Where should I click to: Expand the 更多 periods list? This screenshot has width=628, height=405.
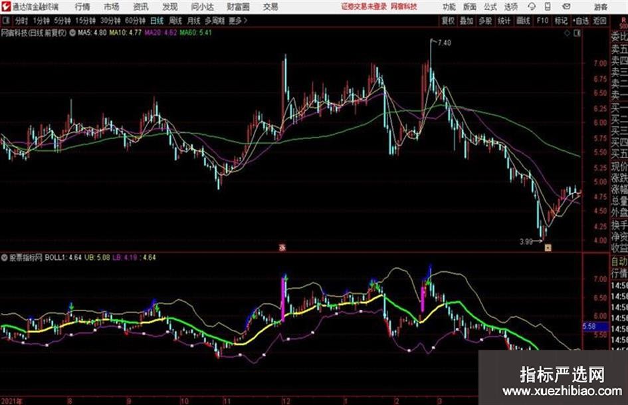pyautogui.click(x=238, y=21)
